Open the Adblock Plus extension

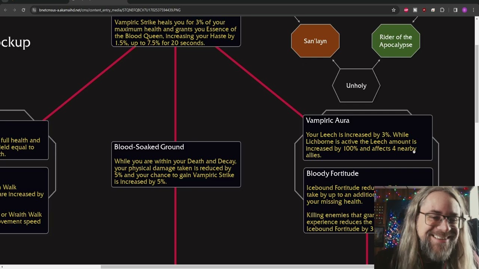(406, 10)
